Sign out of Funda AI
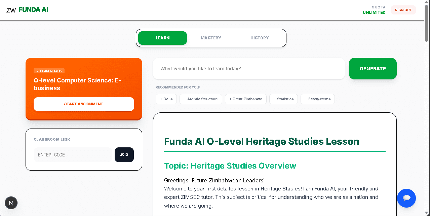The height and width of the screenshot is (216, 430). (x=403, y=10)
